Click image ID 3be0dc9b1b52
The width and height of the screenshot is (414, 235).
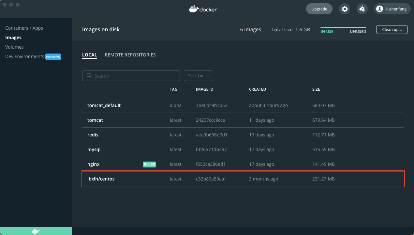[x=212, y=105]
